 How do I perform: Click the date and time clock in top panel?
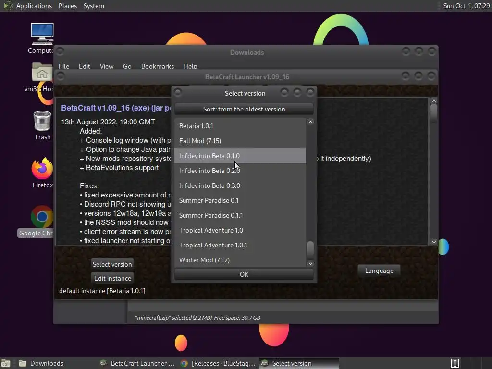pyautogui.click(x=466, y=6)
